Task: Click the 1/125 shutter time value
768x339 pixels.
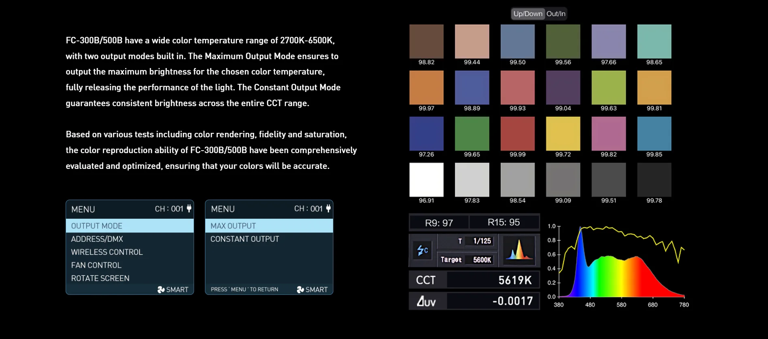Action: click(x=482, y=241)
